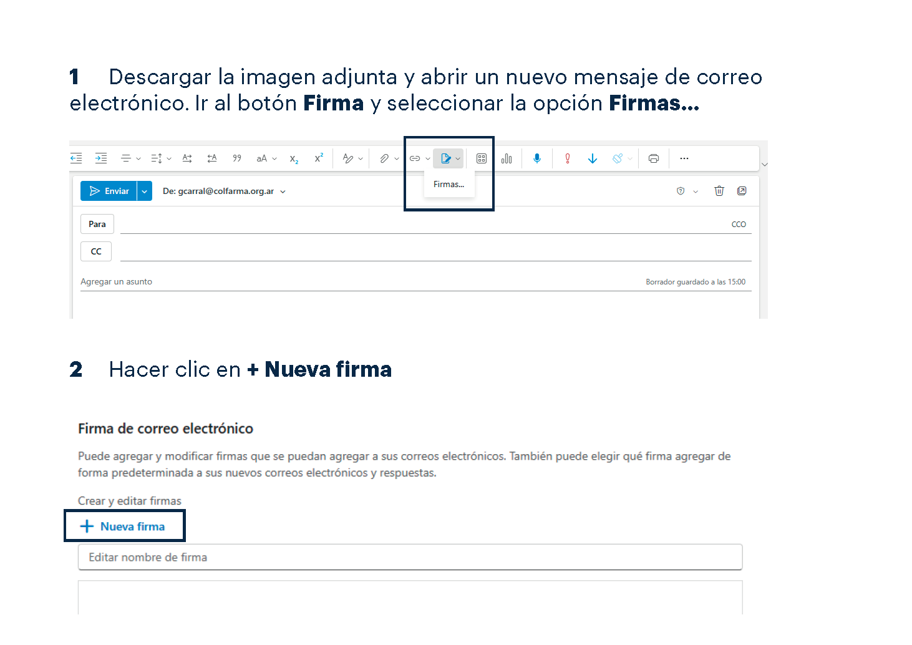Click the print icon in toolbar
The width and height of the screenshot is (912, 645).
point(653,158)
